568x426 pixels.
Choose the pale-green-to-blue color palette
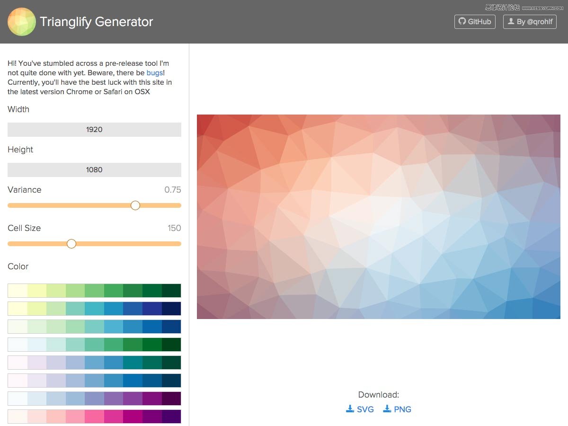94,327
